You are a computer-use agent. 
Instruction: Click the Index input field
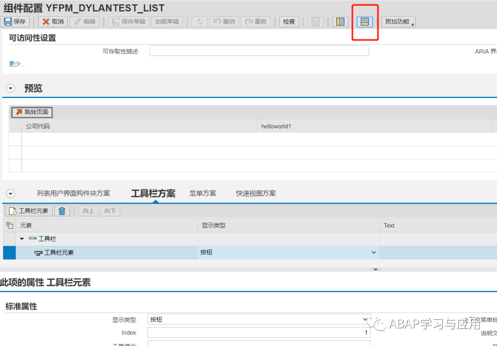[259, 333]
